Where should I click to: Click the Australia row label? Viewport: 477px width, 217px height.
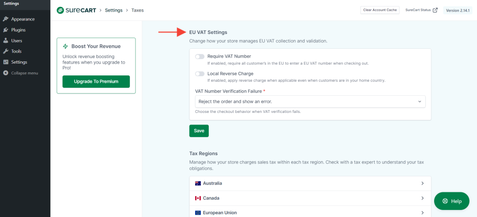tap(212, 184)
